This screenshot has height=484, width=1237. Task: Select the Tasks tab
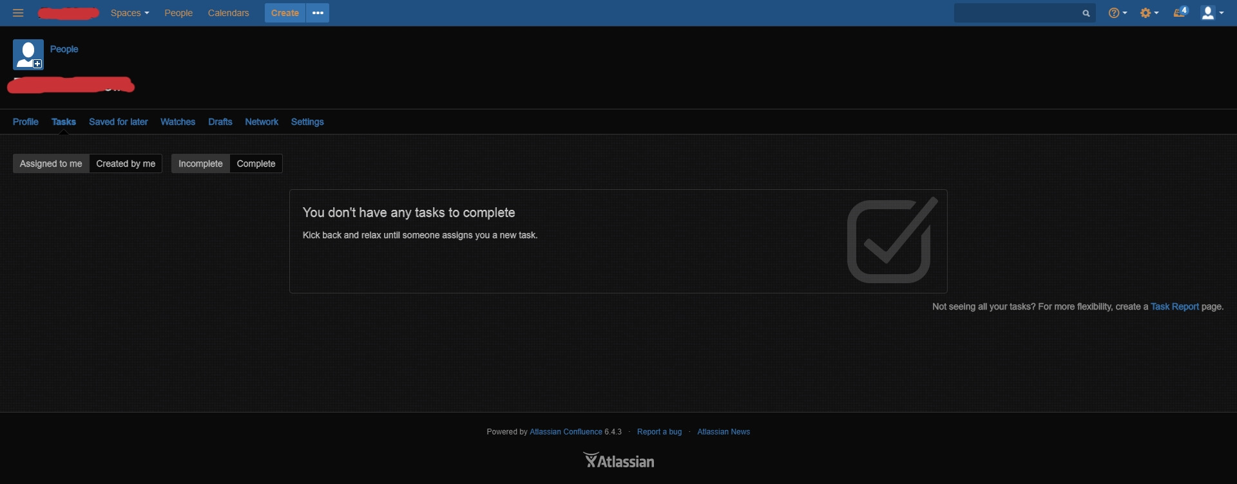click(64, 122)
